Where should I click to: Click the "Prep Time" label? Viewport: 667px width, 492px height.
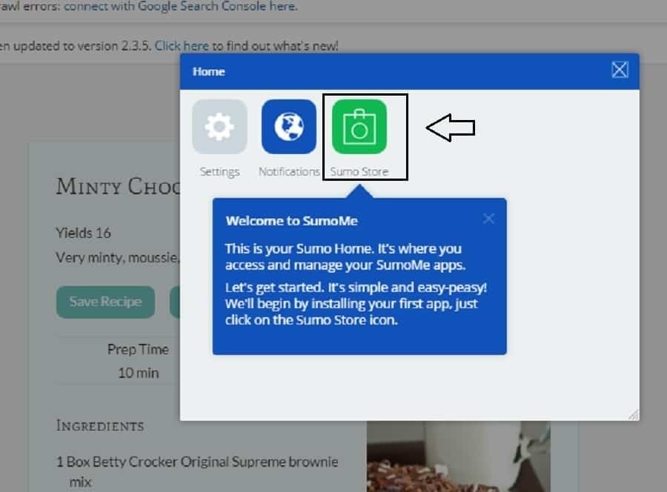click(x=138, y=350)
